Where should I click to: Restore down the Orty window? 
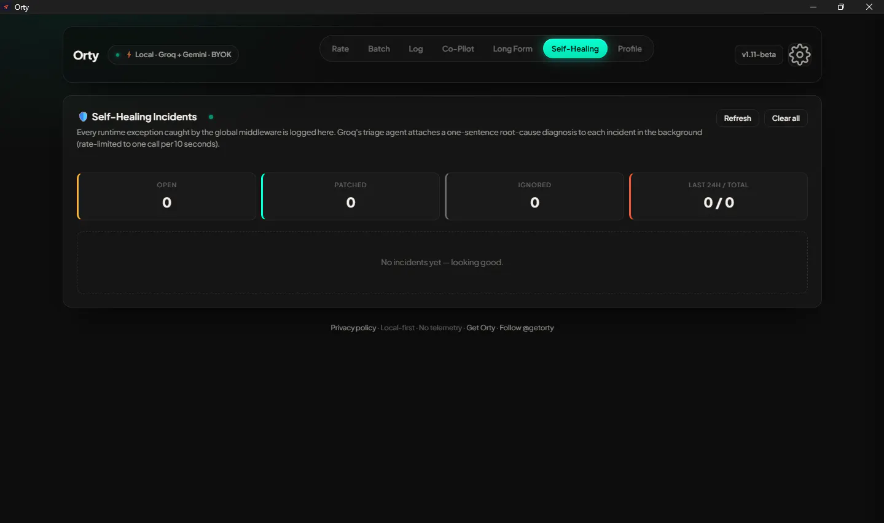(x=841, y=7)
